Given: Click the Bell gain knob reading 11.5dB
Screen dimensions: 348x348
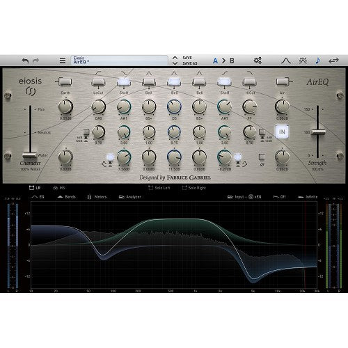Looking at the screenshot, I should click(174, 157).
